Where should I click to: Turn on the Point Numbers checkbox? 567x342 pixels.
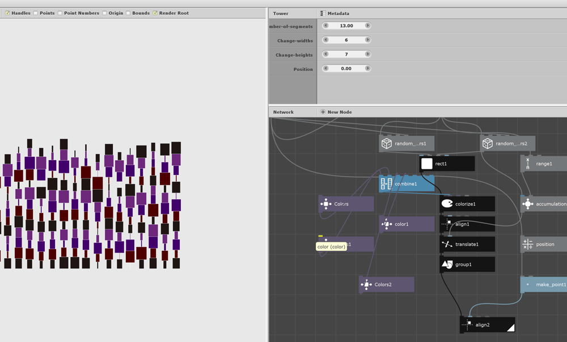(60, 13)
